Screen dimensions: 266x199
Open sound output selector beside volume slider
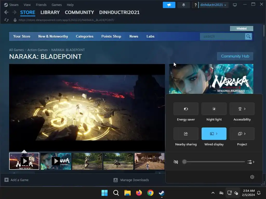(x=251, y=162)
